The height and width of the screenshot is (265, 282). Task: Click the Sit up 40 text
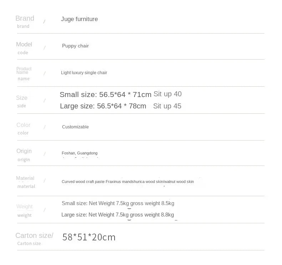168,94
